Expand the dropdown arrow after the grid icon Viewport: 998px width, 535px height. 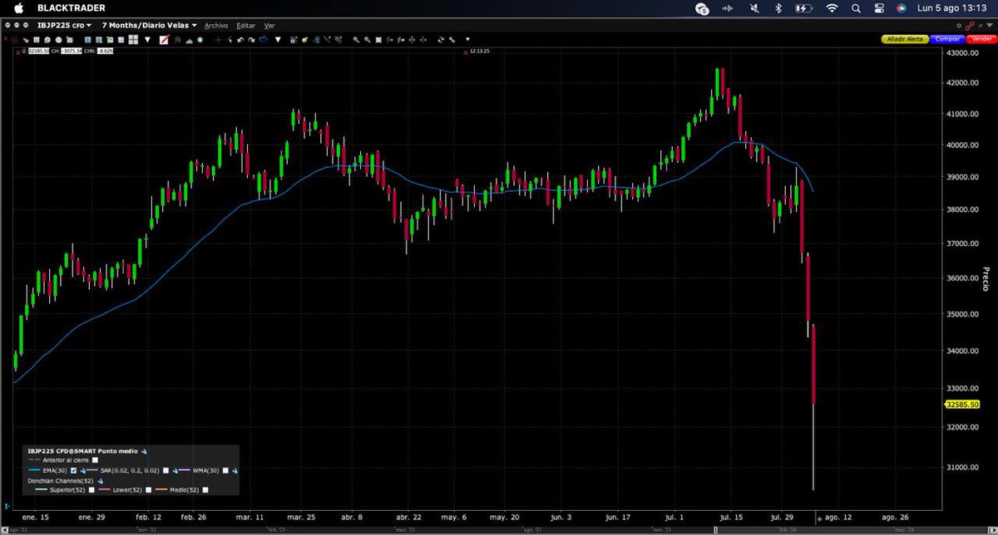click(x=147, y=39)
